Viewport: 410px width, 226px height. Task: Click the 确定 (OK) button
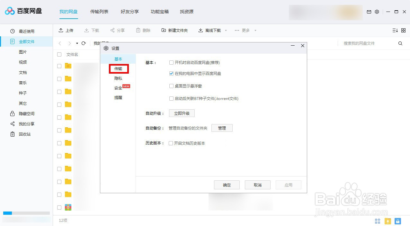click(x=227, y=185)
